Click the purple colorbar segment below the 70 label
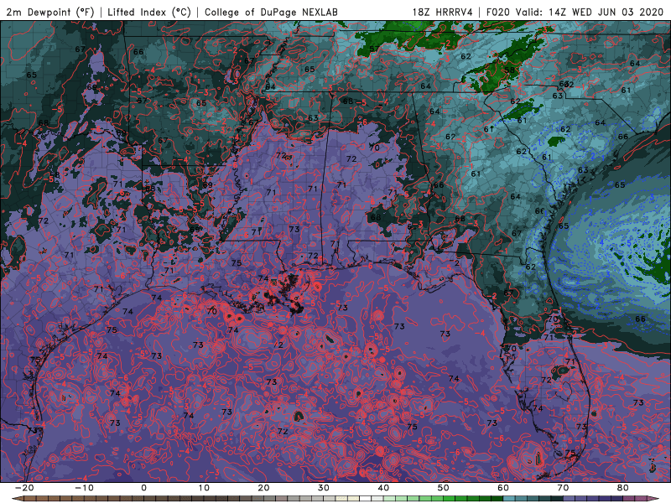Image resolution: width=671 pixels, height=503 pixels. (570, 499)
